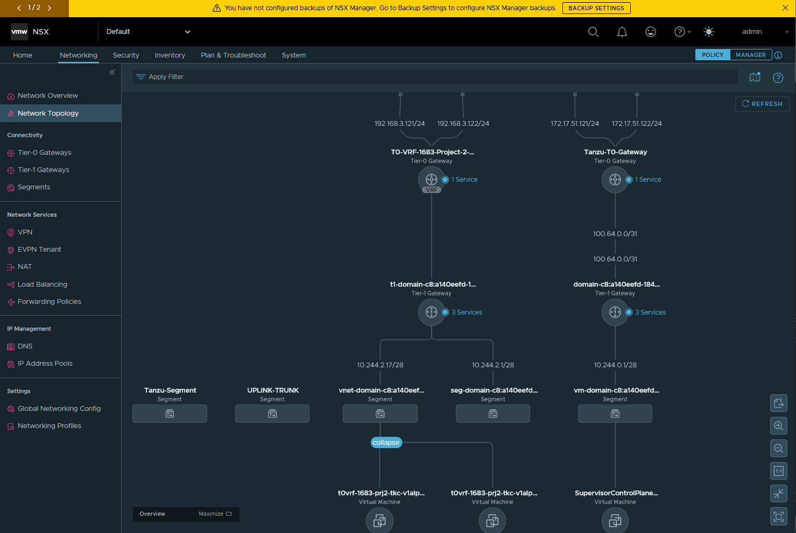
Task: Open Load Balancing in sidebar
Action: tap(43, 285)
